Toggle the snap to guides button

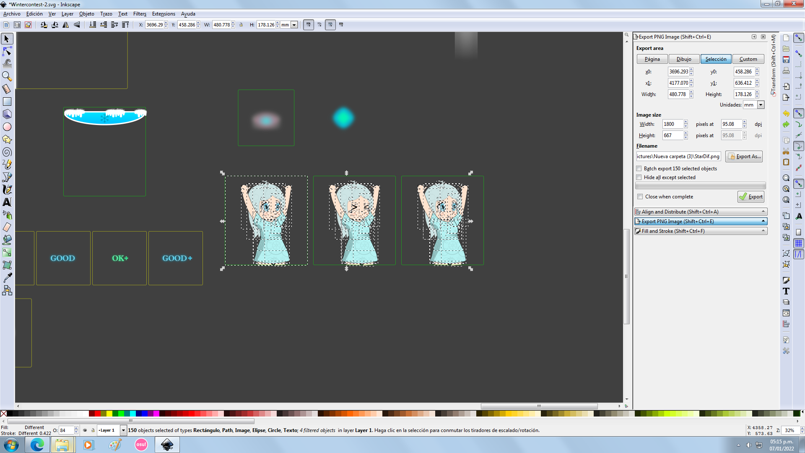(x=799, y=254)
